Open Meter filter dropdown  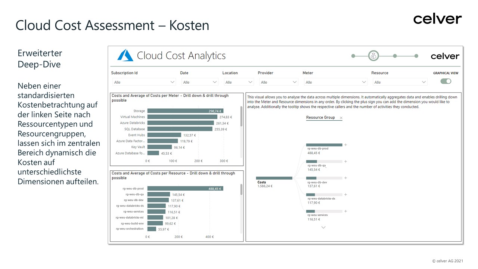pos(335,82)
